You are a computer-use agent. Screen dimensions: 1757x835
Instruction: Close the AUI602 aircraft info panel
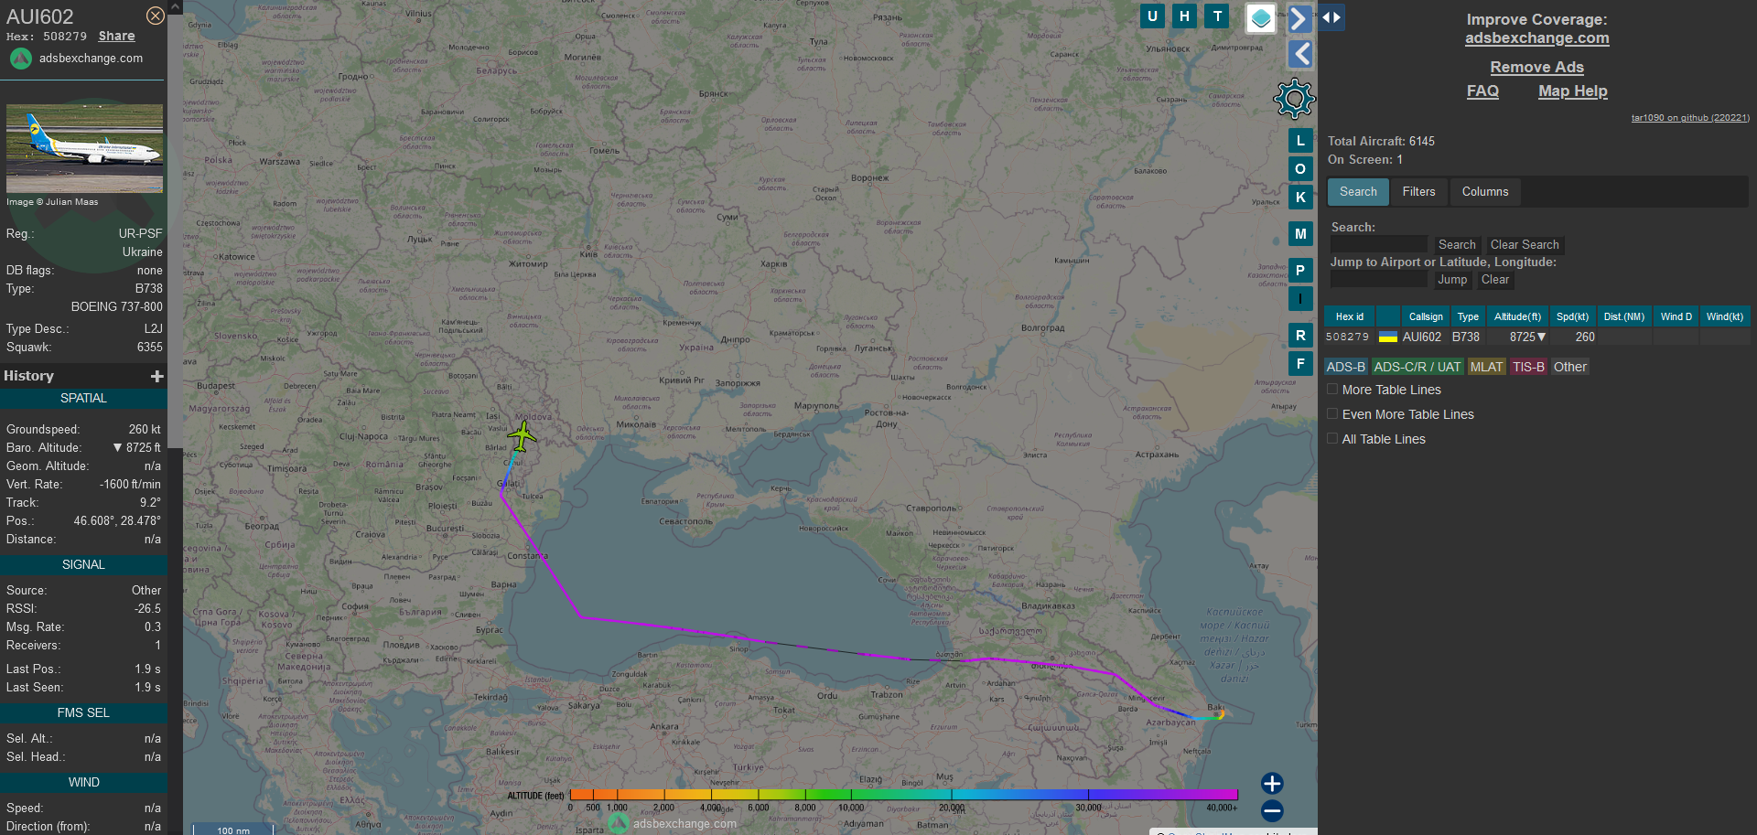click(x=156, y=16)
